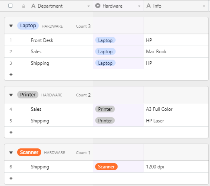Open the Info column dropdown arrow
Viewport: 210px width, 186px height.
pyautogui.click(x=204, y=6)
